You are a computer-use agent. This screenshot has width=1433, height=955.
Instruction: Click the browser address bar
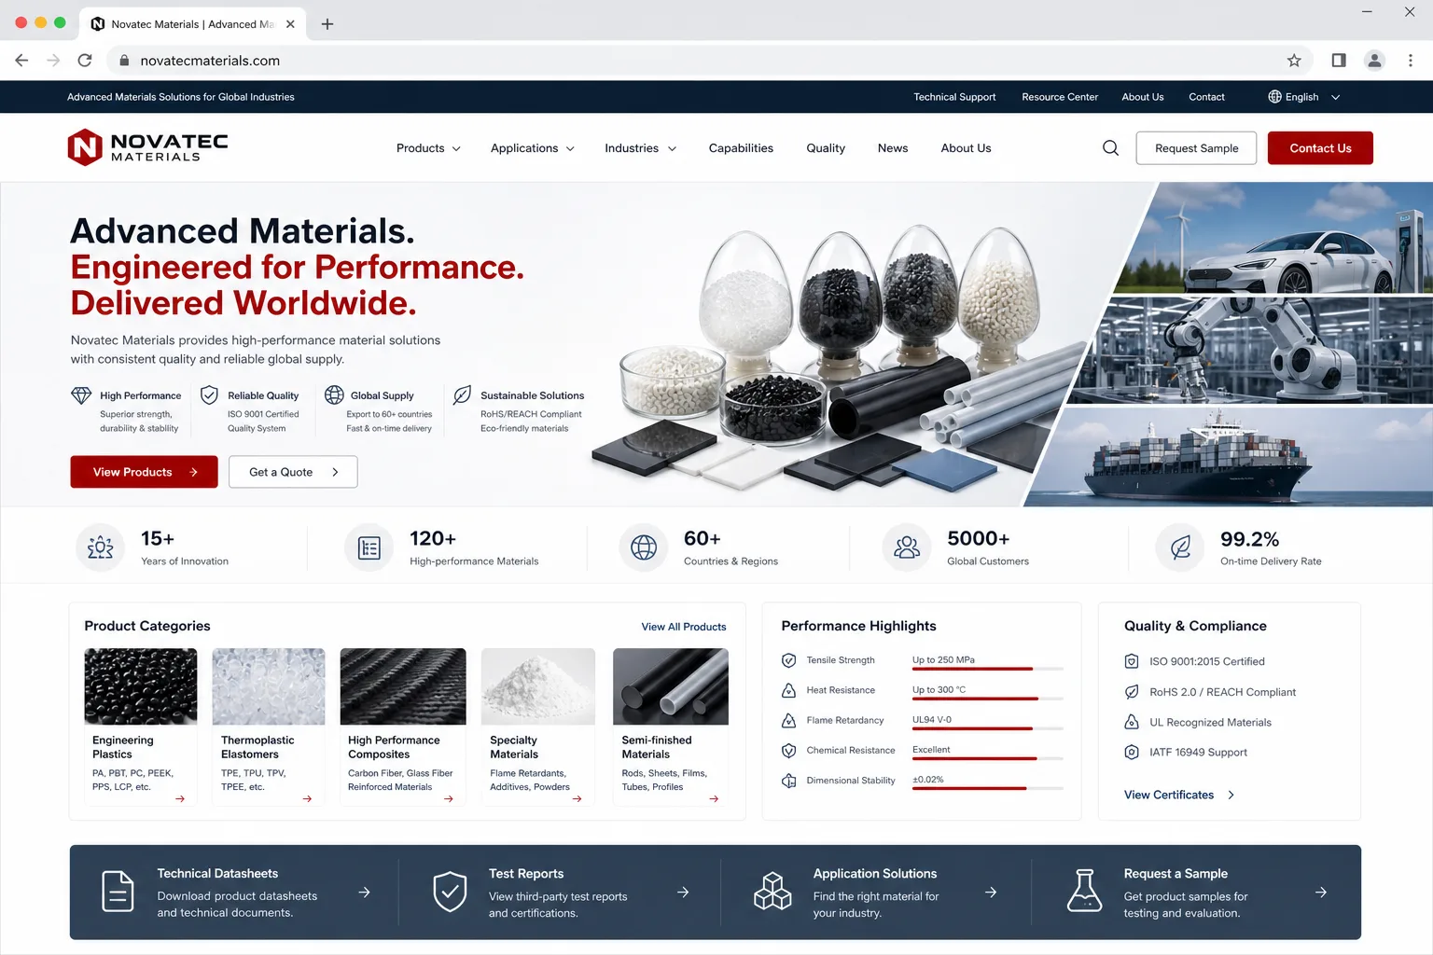coord(709,61)
